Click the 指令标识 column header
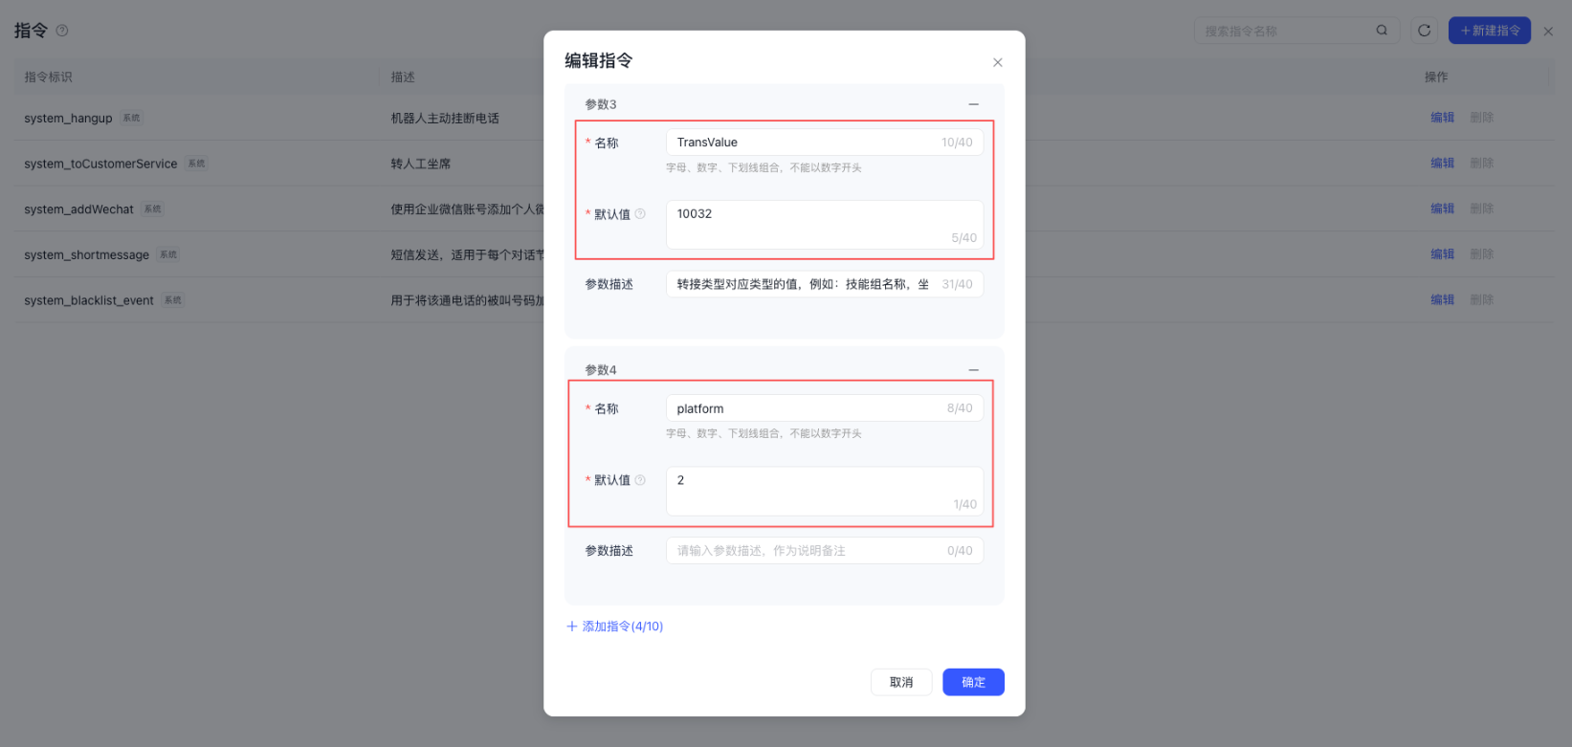The width and height of the screenshot is (1572, 747). point(48,77)
